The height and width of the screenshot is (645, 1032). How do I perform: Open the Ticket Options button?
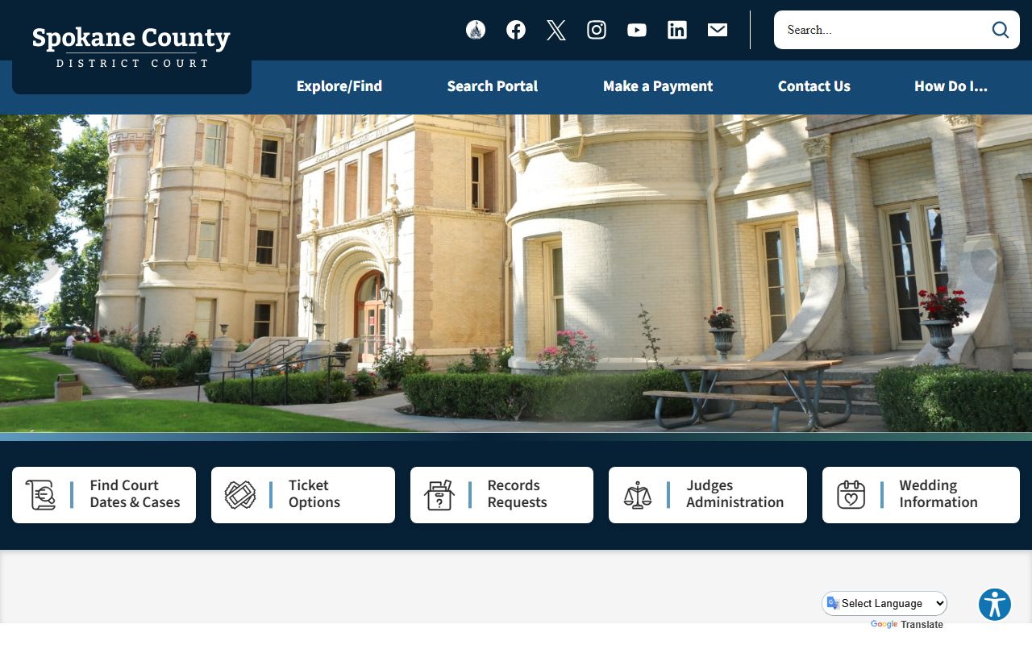point(303,494)
